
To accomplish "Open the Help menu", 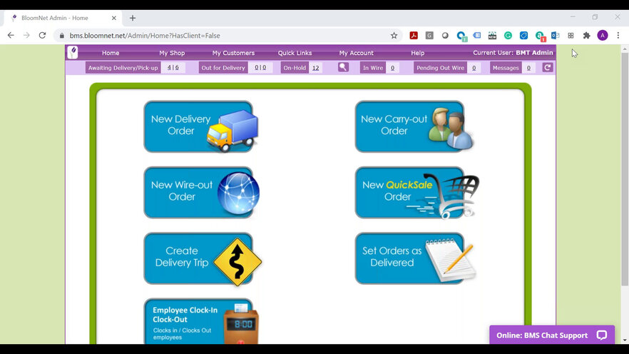I will (418, 53).
